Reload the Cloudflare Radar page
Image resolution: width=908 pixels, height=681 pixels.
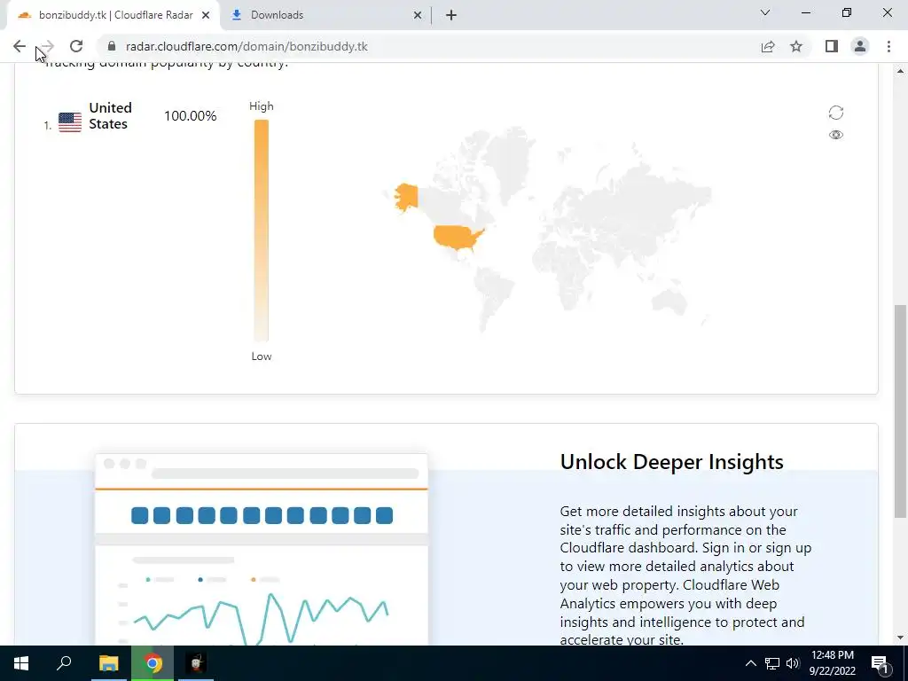76,46
